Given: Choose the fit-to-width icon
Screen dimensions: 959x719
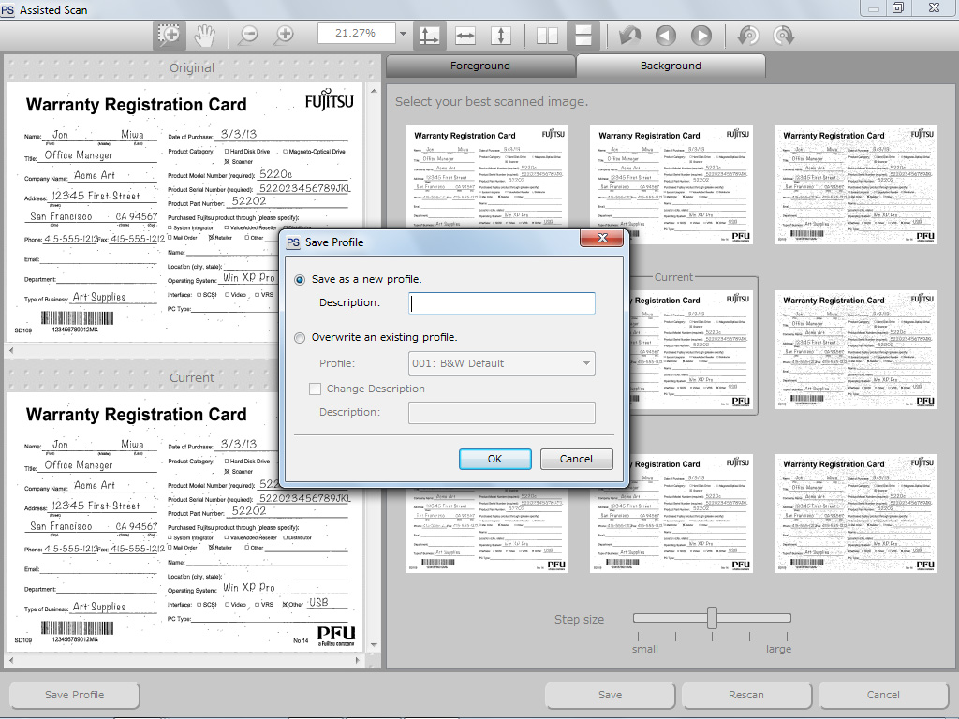Looking at the screenshot, I should tap(465, 36).
